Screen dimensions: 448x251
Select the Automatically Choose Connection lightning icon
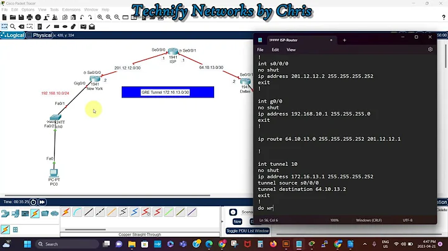pyautogui.click(x=66, y=212)
